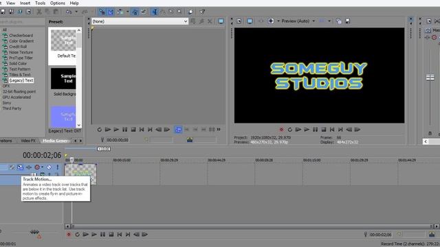Image resolution: width=440 pixels, height=247 pixels.
Task: Expand the snapping tool dropdown arrow
Action: 127,12
